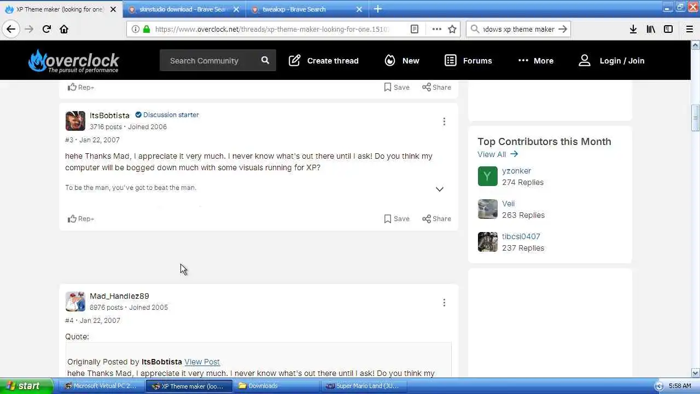Click the #4 post number link
This screenshot has height=394, width=700.
[x=69, y=321]
